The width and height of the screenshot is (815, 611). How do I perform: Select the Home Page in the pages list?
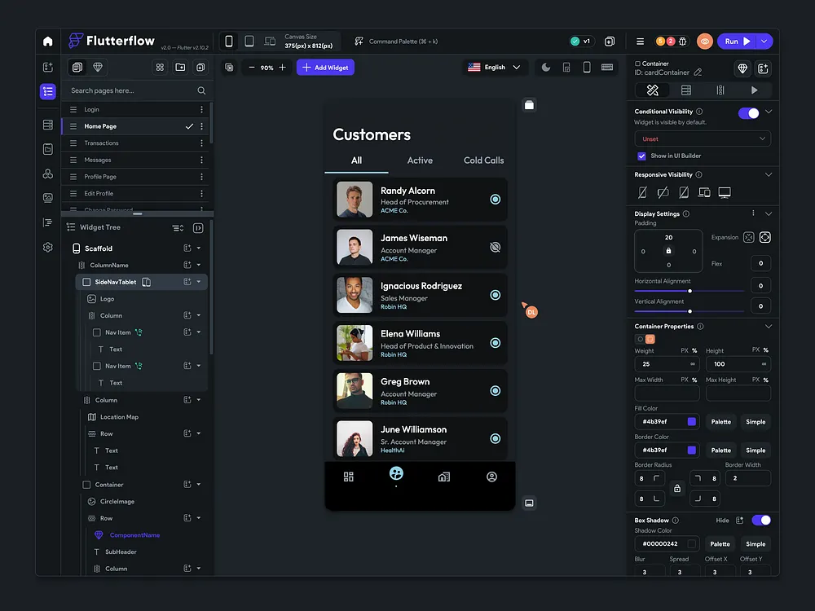point(102,126)
